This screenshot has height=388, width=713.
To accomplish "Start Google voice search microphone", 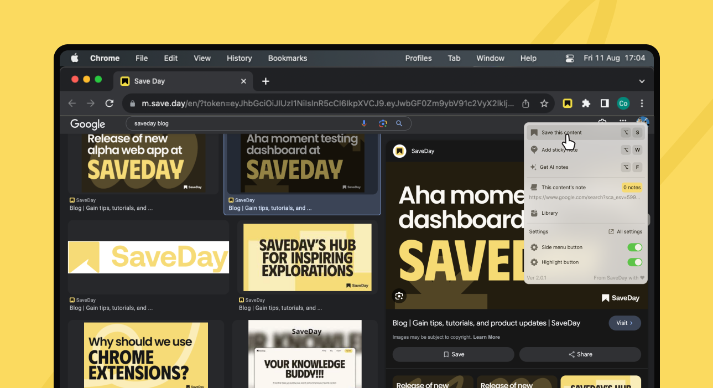I will coord(364,123).
